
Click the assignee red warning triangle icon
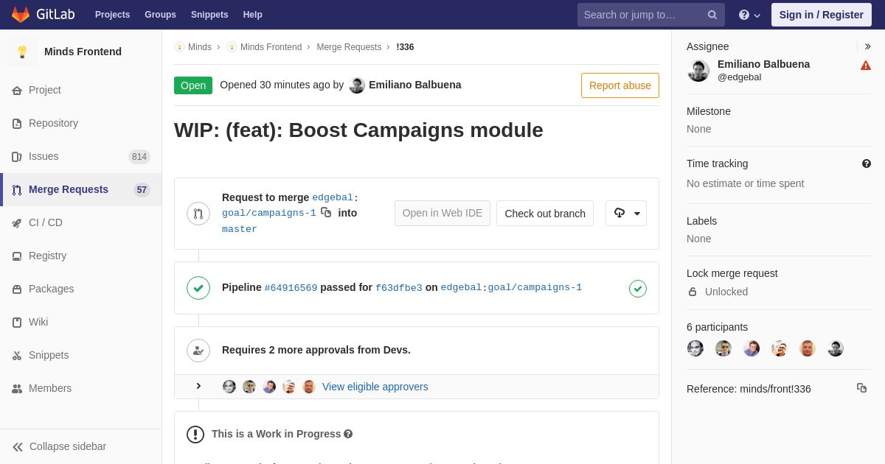coord(866,66)
